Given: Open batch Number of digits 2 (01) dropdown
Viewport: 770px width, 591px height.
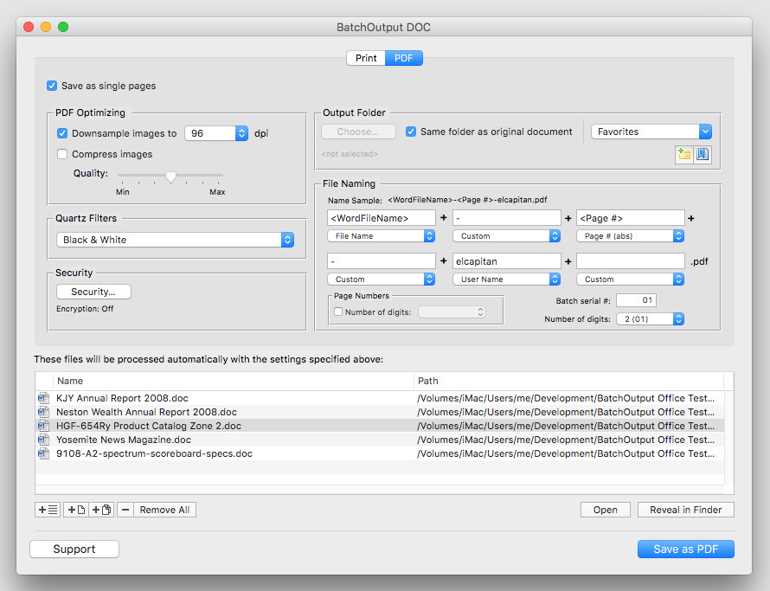Looking at the screenshot, I should [651, 319].
